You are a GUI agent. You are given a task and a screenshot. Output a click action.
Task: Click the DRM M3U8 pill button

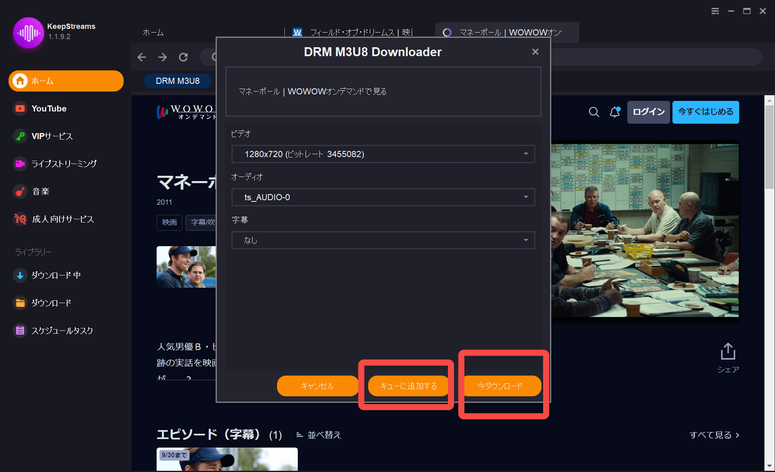178,81
